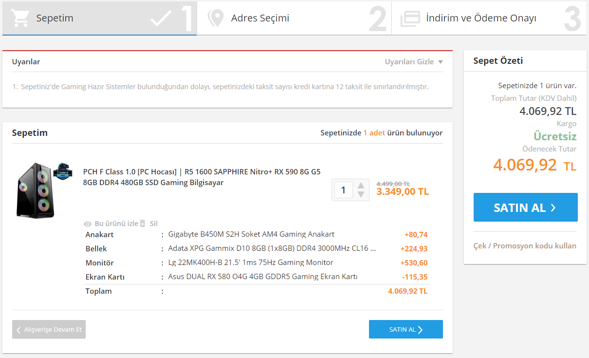Image resolution: width=589 pixels, height=358 pixels.
Task: Go to the Adres Seçimi step
Action: [294, 18]
